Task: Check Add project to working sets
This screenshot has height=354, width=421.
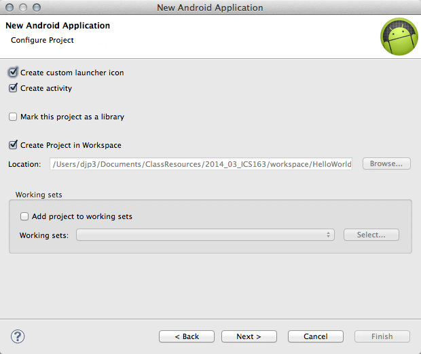Action: point(24,217)
